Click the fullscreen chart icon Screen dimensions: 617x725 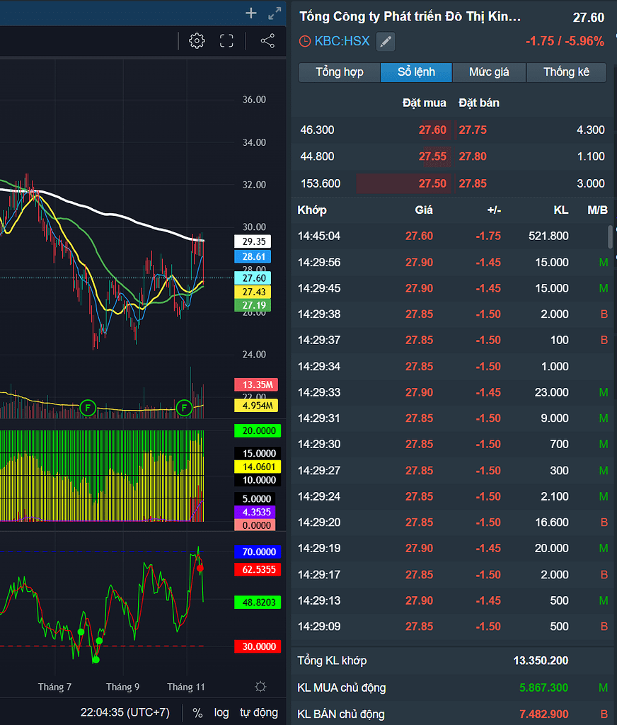click(226, 41)
